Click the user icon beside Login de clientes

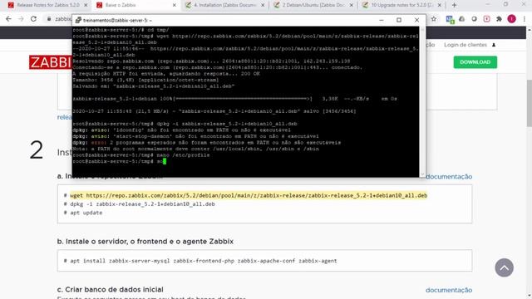click(494, 45)
